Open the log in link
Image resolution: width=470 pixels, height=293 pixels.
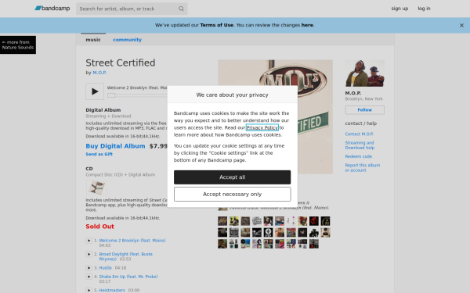pyautogui.click(x=424, y=9)
